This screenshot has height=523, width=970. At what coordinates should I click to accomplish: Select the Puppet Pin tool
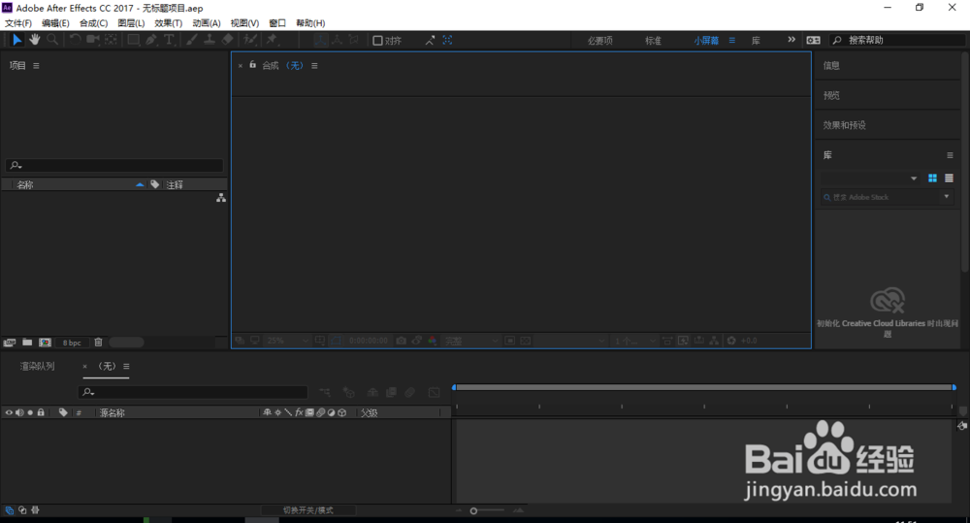[272, 40]
